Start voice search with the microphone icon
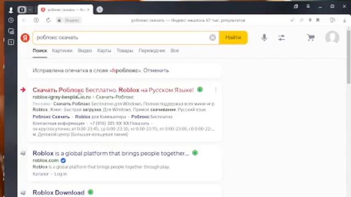The image size is (351, 197). click(264, 38)
